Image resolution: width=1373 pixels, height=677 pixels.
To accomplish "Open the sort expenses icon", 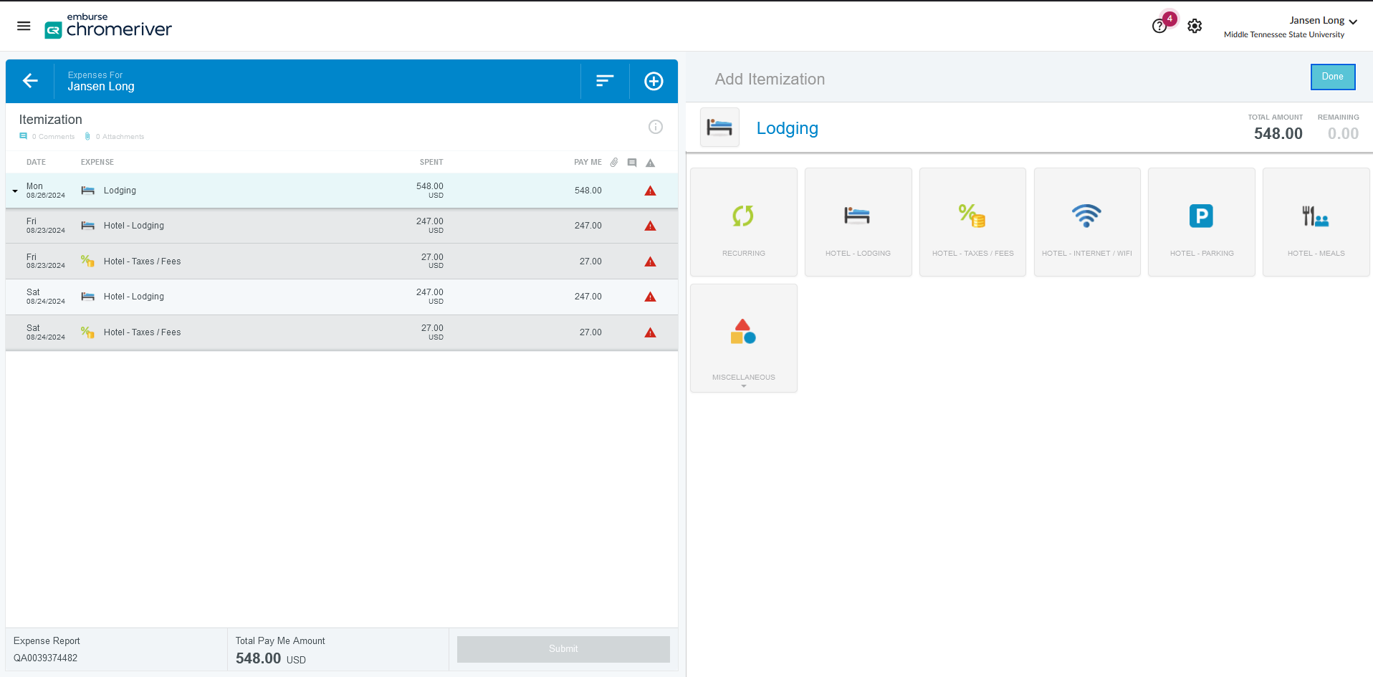I will coord(605,81).
